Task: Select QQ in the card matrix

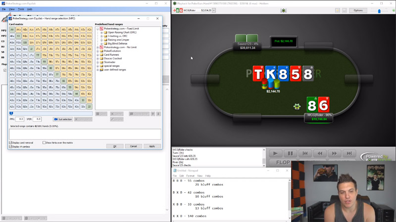Action: coord(25,43)
